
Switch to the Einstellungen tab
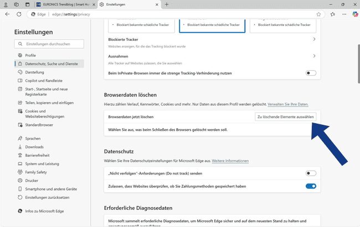(x=130, y=4)
